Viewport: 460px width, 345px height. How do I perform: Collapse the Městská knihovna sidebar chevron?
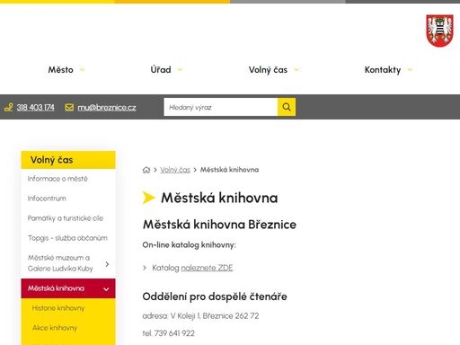[106, 289]
